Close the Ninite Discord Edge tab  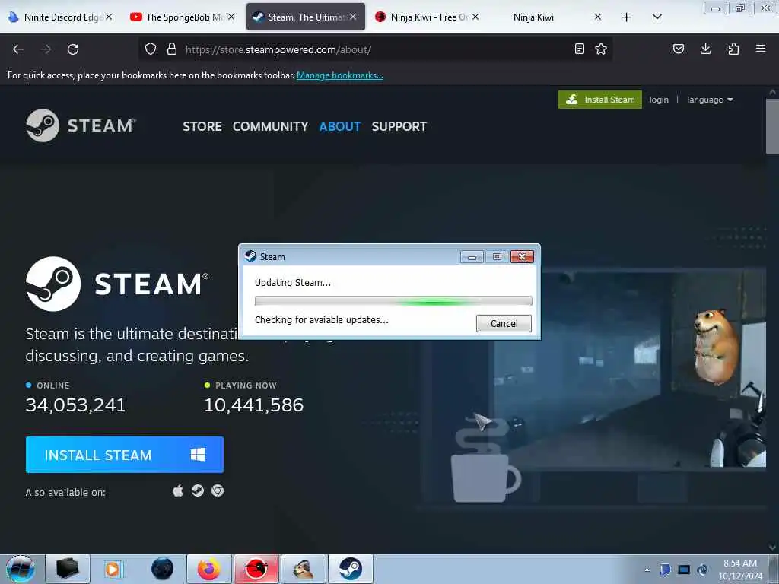[109, 17]
